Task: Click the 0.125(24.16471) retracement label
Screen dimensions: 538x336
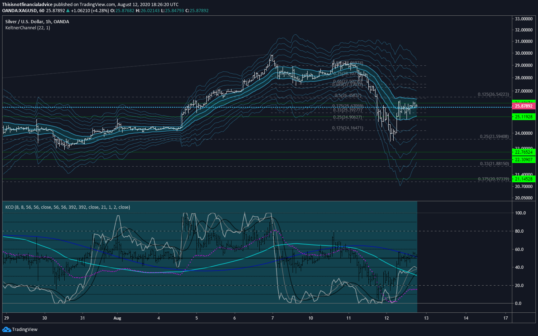Action: point(348,128)
